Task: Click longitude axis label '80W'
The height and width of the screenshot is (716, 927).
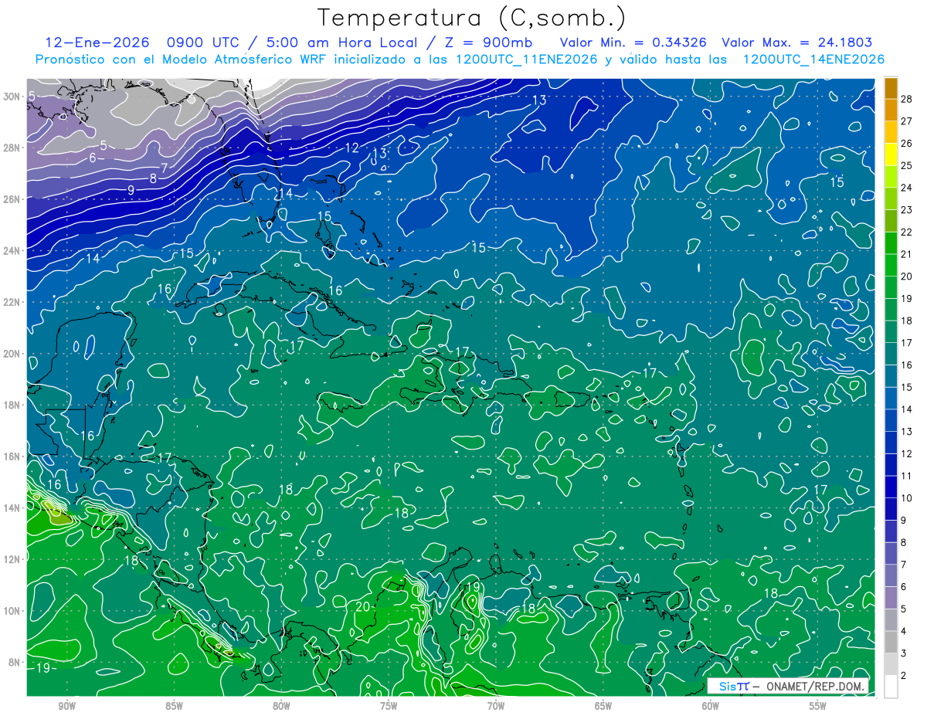Action: (x=281, y=706)
